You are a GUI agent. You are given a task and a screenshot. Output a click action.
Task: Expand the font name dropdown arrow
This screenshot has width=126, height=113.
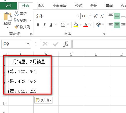point(78,16)
